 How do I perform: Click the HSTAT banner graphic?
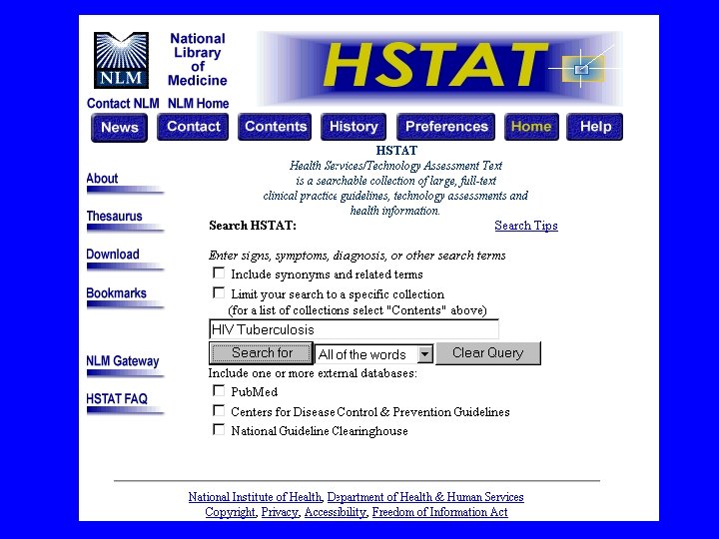click(439, 69)
